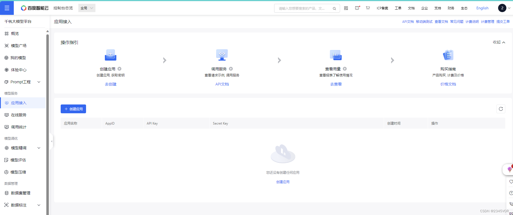
Task: Open the API文档 link under 调用服务
Action: [222, 84]
